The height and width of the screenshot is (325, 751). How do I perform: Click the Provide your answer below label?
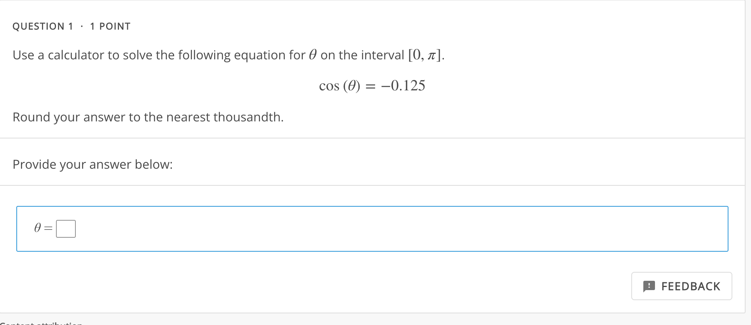click(93, 164)
